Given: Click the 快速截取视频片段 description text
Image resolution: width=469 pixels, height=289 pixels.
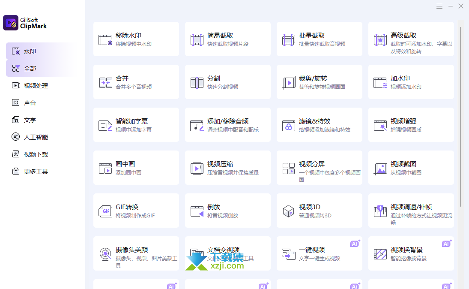Looking at the screenshot, I should [x=227, y=44].
